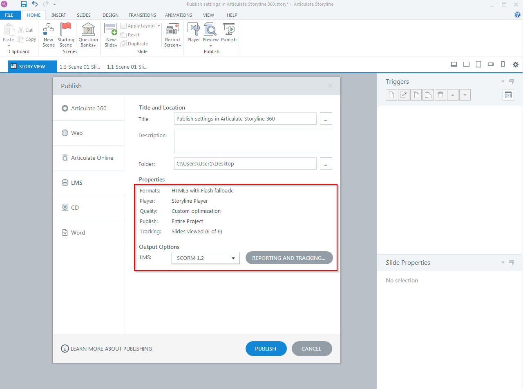Click the Redo arrow icon

pyautogui.click(x=45, y=4)
